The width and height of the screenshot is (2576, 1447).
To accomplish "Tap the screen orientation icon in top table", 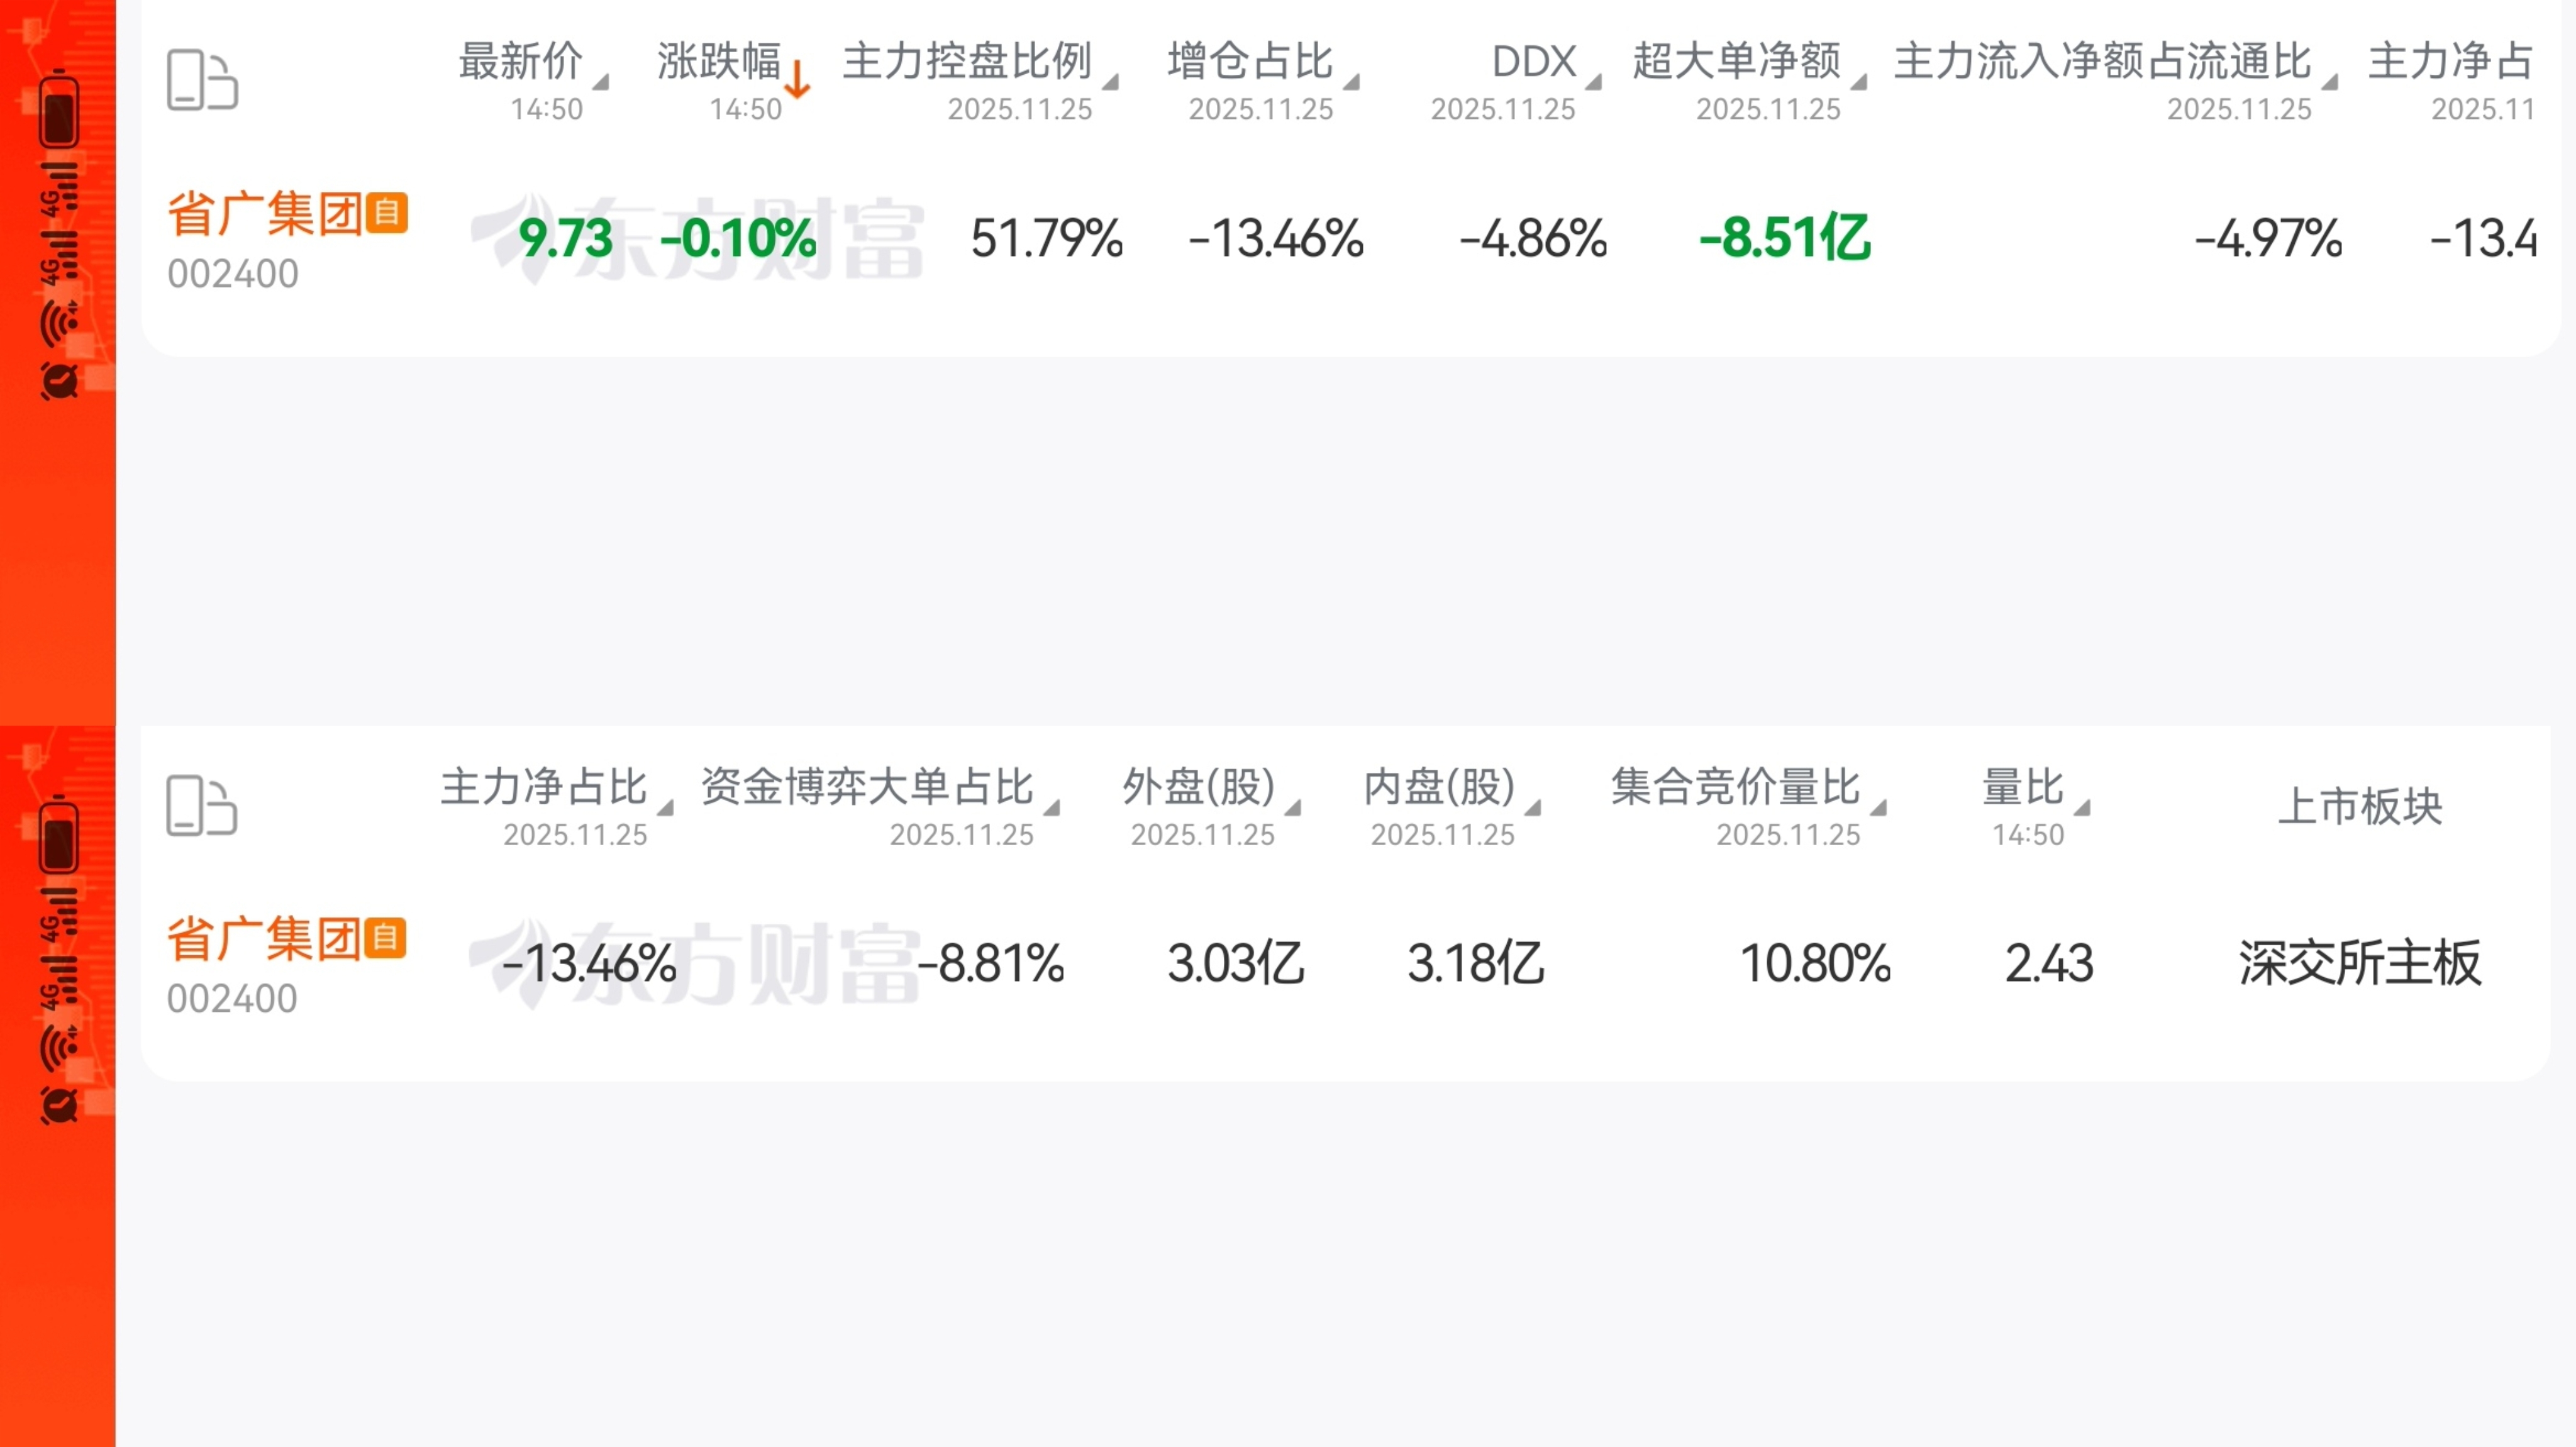I will pyautogui.click(x=202, y=80).
